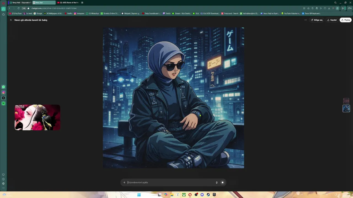This screenshot has width=353, height=198.
Task: Click the heart icon in Opera sidebar bottom
Action: [3, 175]
